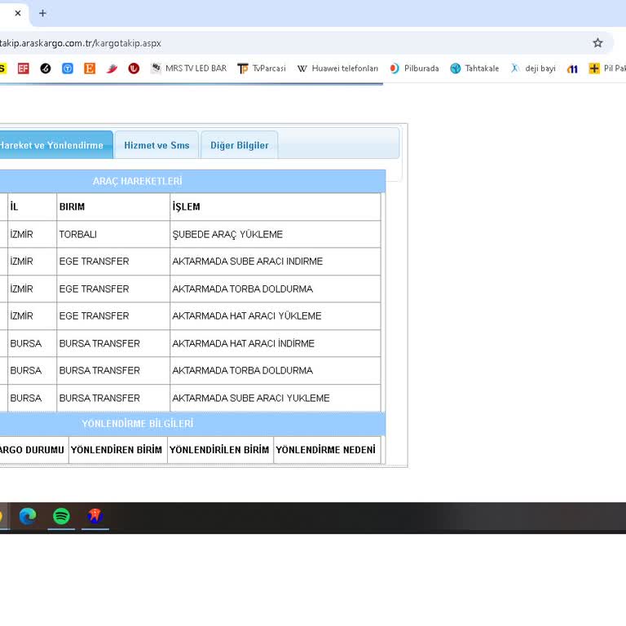Open the Tahtakale bookmark

point(474,68)
